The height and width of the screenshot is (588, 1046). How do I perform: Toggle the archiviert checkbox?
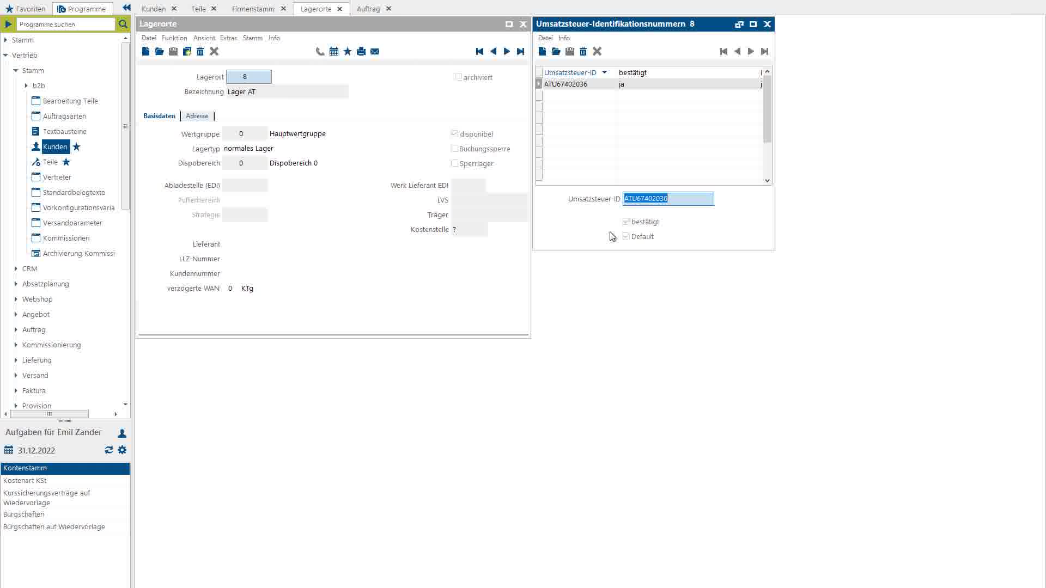(458, 77)
